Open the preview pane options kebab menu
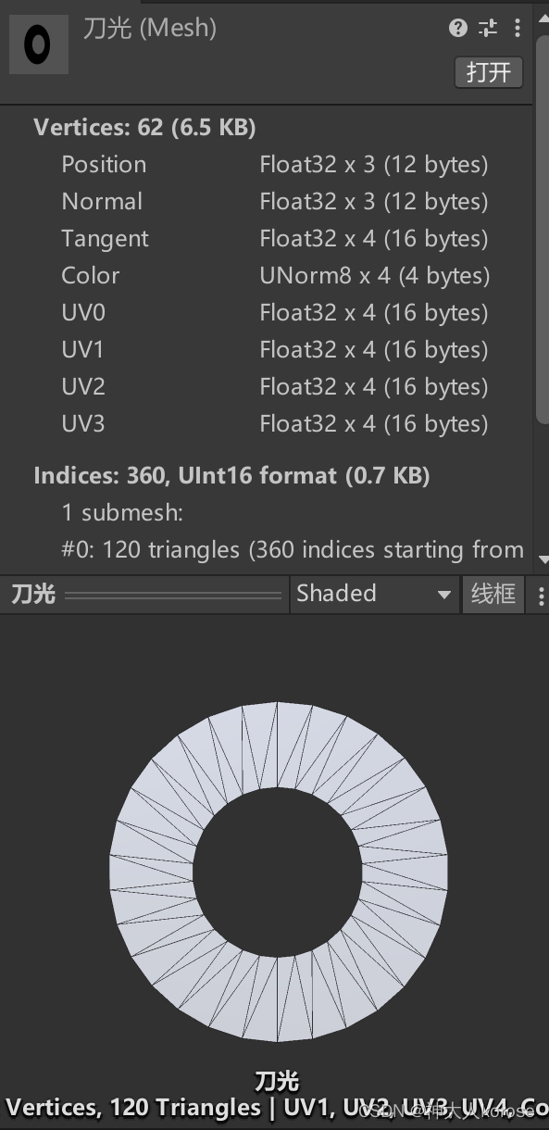Screen dimensions: 549x1130 pos(542,594)
